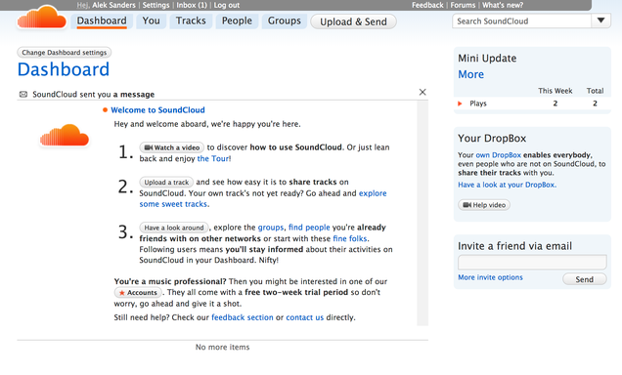
Task: Go to the Tracks tab
Action: click(x=191, y=21)
